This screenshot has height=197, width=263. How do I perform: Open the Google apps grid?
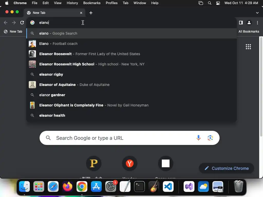pyautogui.click(x=248, y=47)
